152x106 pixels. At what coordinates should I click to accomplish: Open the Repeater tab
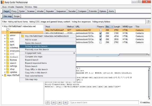point(50,11)
